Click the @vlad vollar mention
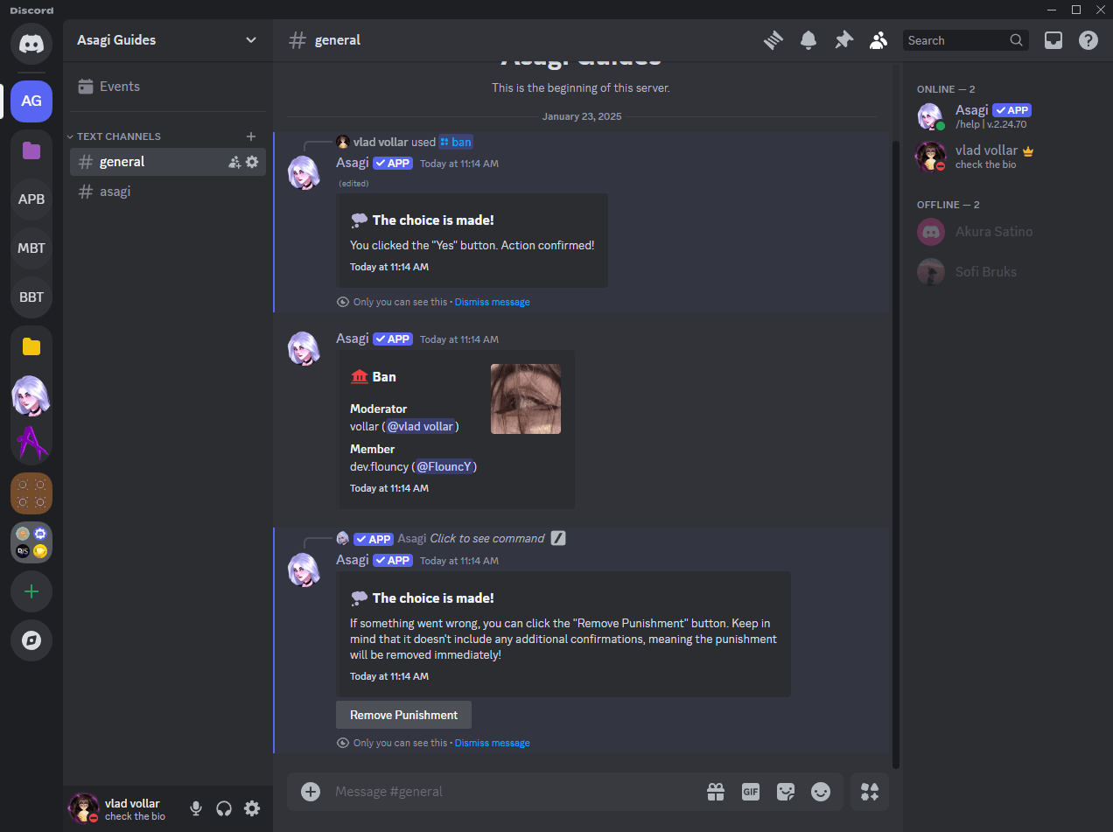 pos(420,426)
